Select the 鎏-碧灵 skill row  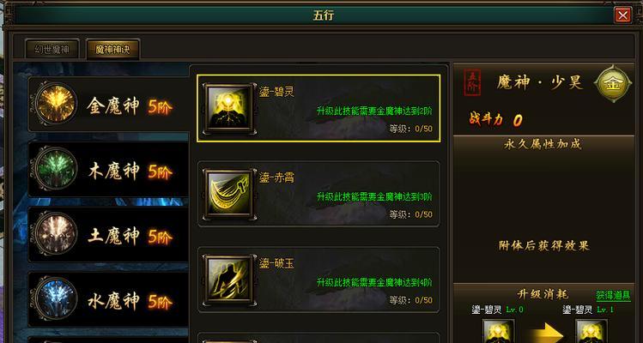coord(318,108)
